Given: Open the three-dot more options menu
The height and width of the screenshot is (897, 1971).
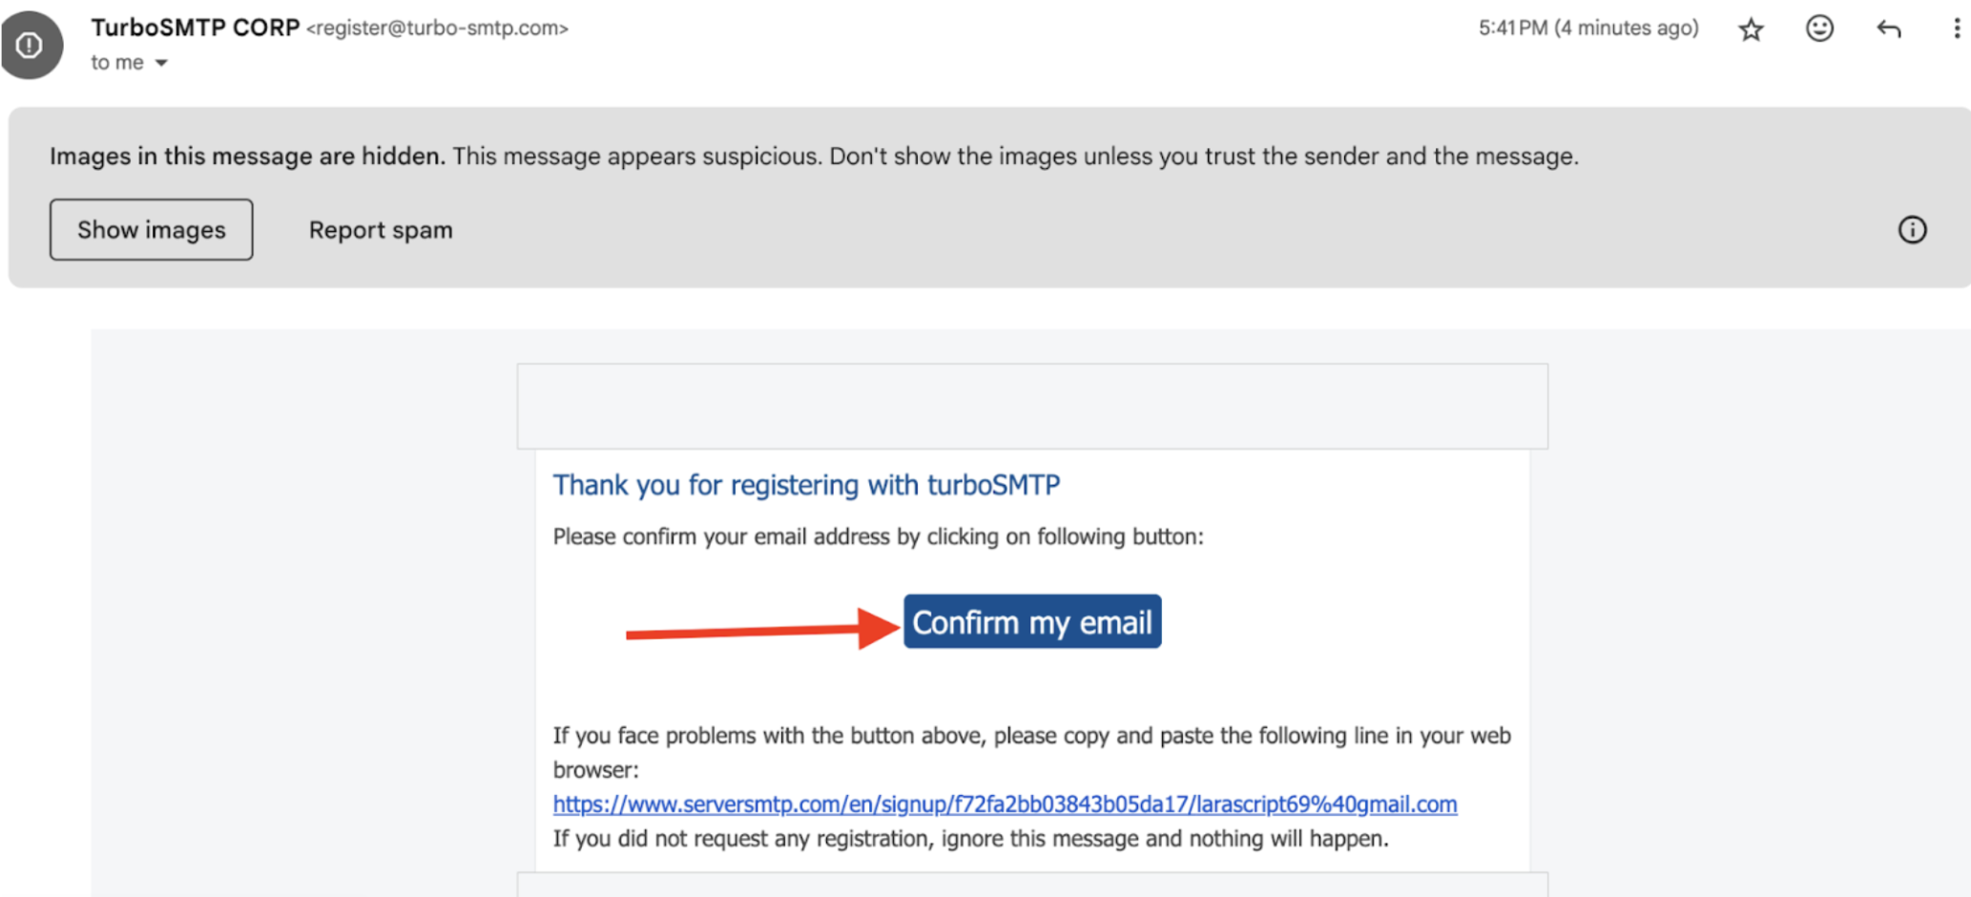Looking at the screenshot, I should pos(1956,30).
